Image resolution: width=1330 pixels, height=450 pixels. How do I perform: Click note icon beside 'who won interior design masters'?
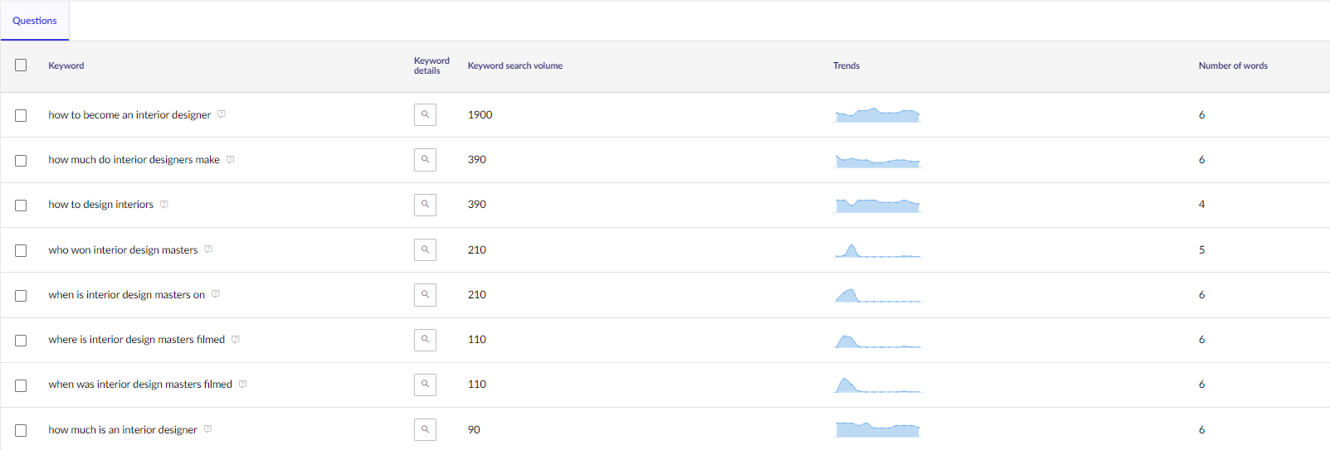(208, 249)
